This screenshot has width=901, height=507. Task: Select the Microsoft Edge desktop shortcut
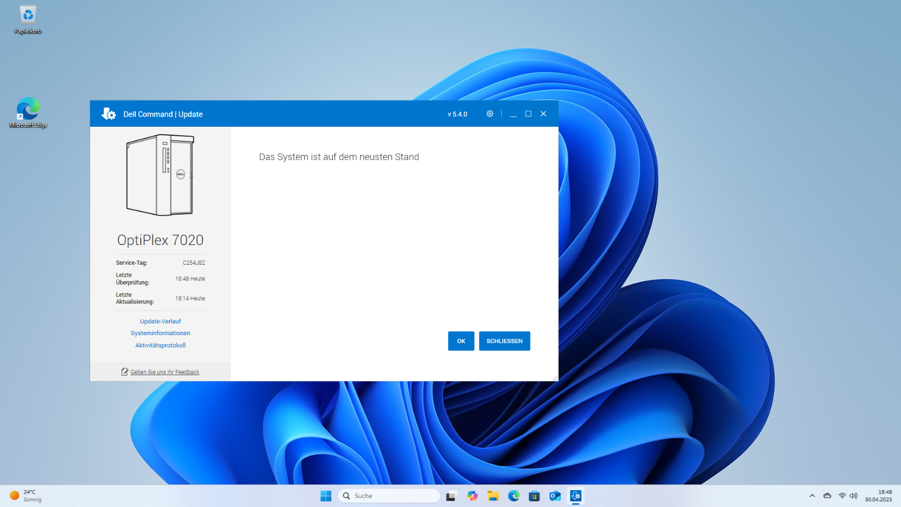click(x=28, y=113)
